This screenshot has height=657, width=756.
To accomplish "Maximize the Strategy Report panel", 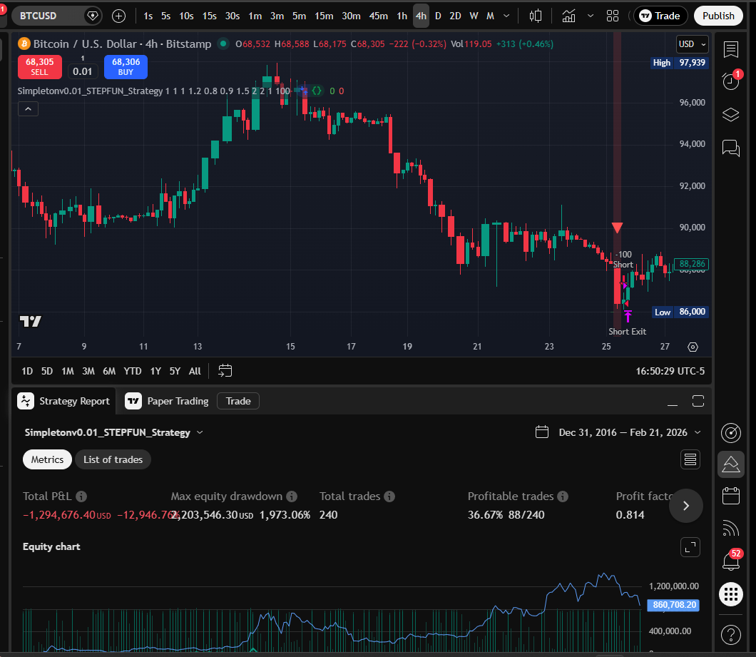I will 698,401.
